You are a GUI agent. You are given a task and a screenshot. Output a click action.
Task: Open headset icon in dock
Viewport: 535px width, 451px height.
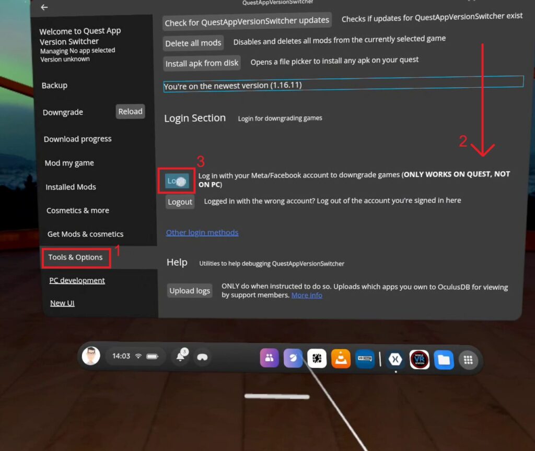[x=202, y=357]
